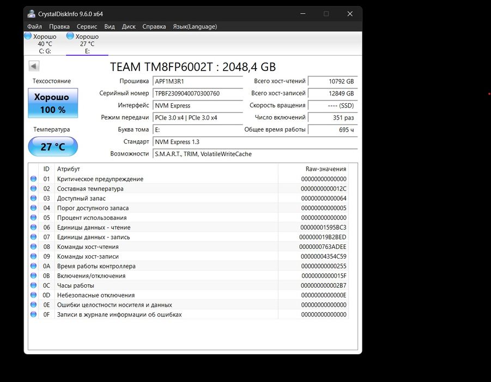Click status icon for attribute 02 Составная температура
Viewport: 491px width, 382px height.
pyautogui.click(x=33, y=188)
